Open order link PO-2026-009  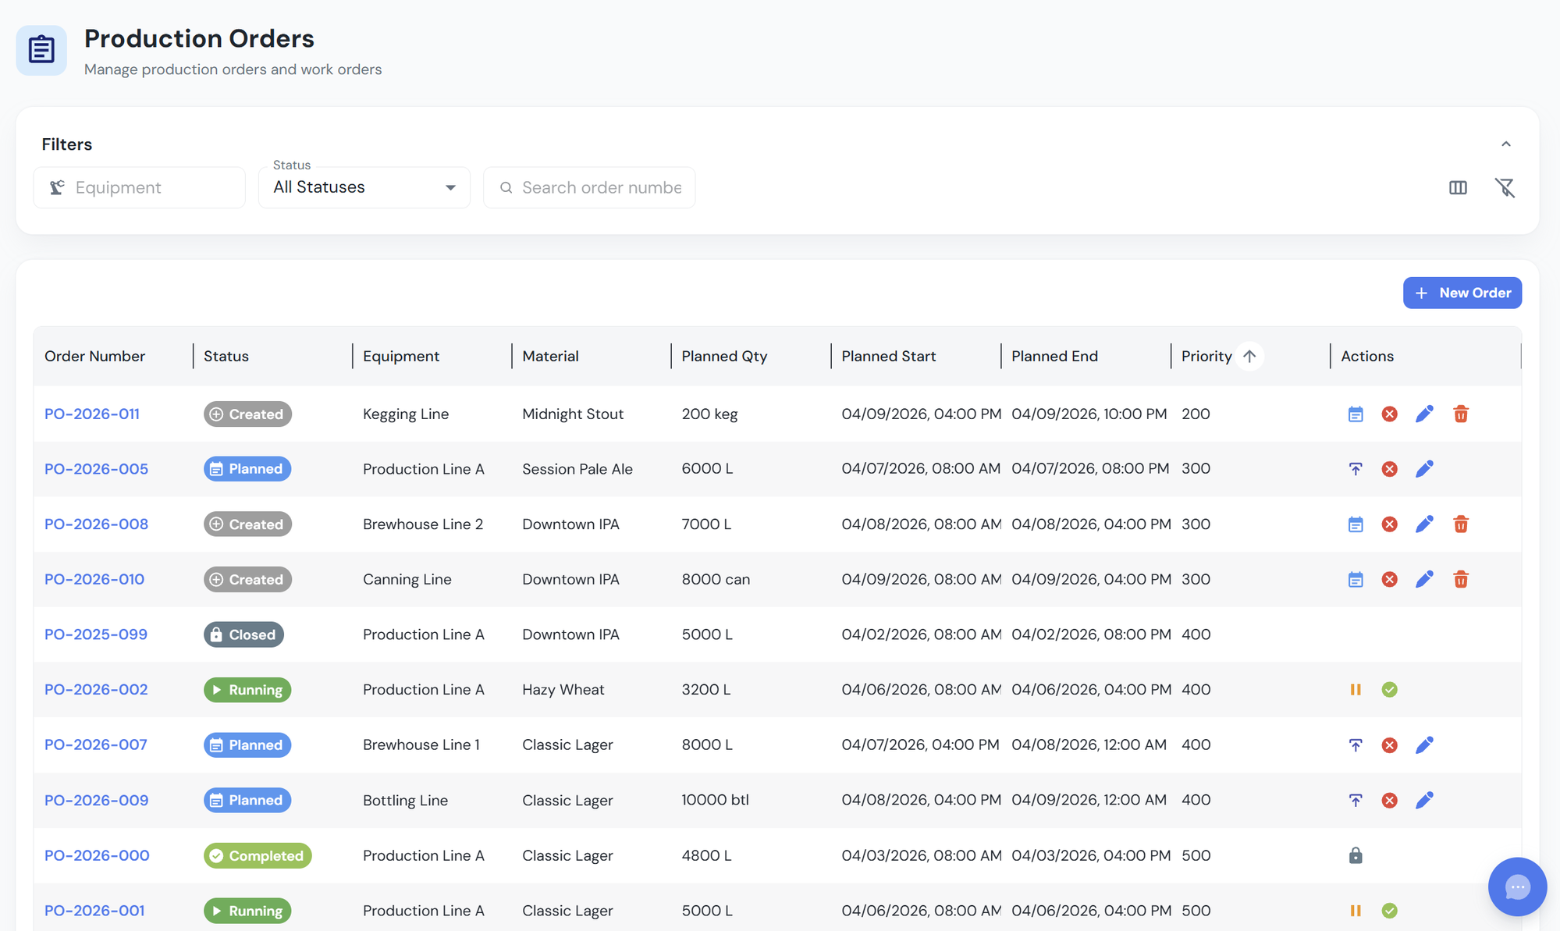click(x=96, y=801)
